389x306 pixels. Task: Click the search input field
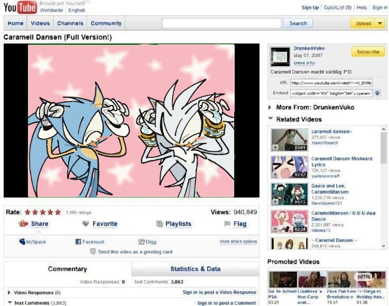(x=222, y=23)
